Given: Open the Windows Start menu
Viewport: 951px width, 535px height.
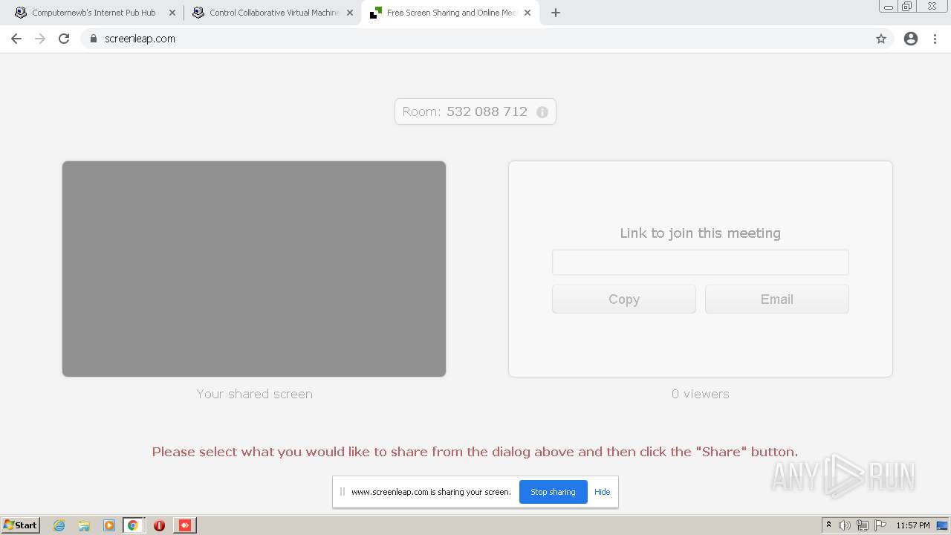Looking at the screenshot, I should pyautogui.click(x=21, y=525).
